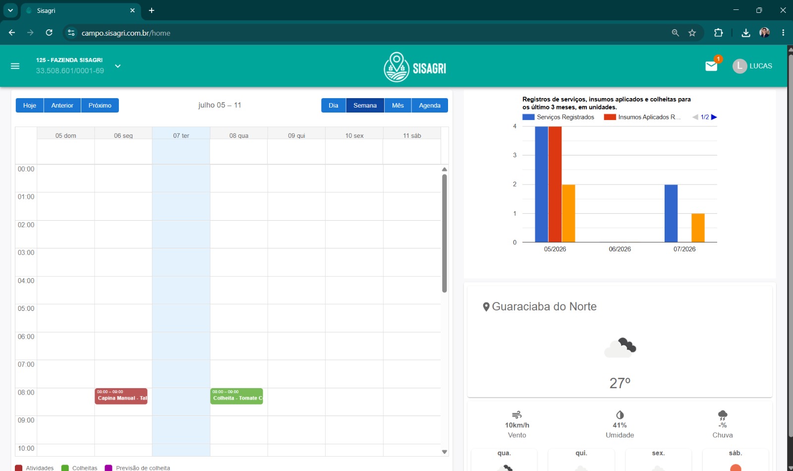Go to next chart legend page arrow
The width and height of the screenshot is (793, 471).
[x=714, y=117]
